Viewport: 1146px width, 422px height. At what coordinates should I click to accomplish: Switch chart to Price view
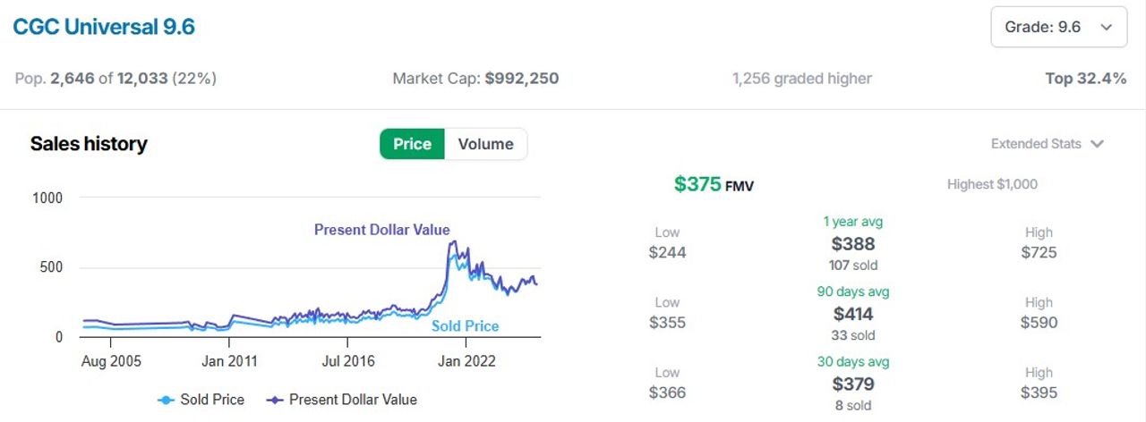click(x=412, y=144)
